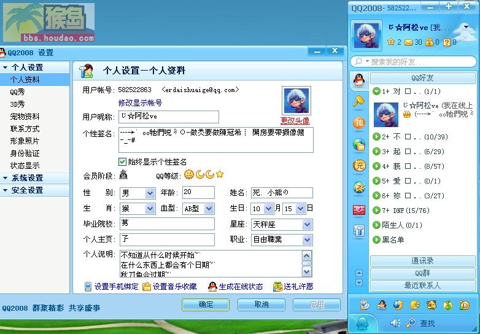This screenshot has width=480, height=334.
Task: Click the 修改显示帐号 link
Action: [140, 103]
